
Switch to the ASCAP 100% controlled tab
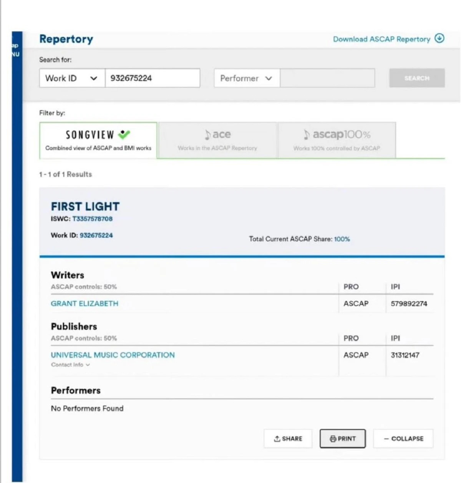337,141
